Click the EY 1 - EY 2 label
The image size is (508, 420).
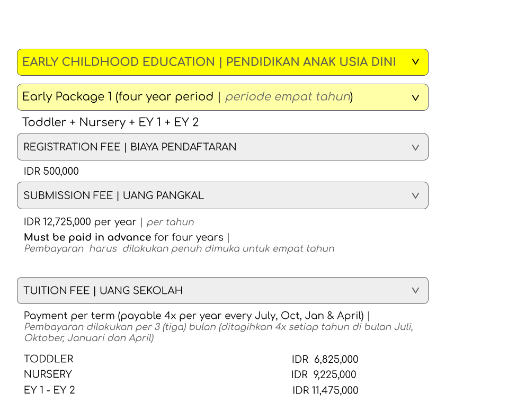49,390
